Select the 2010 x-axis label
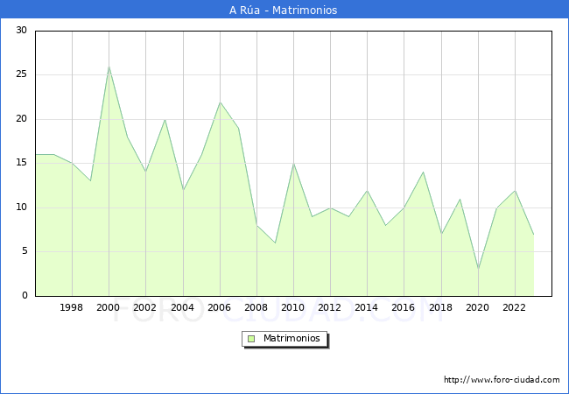 (x=293, y=308)
